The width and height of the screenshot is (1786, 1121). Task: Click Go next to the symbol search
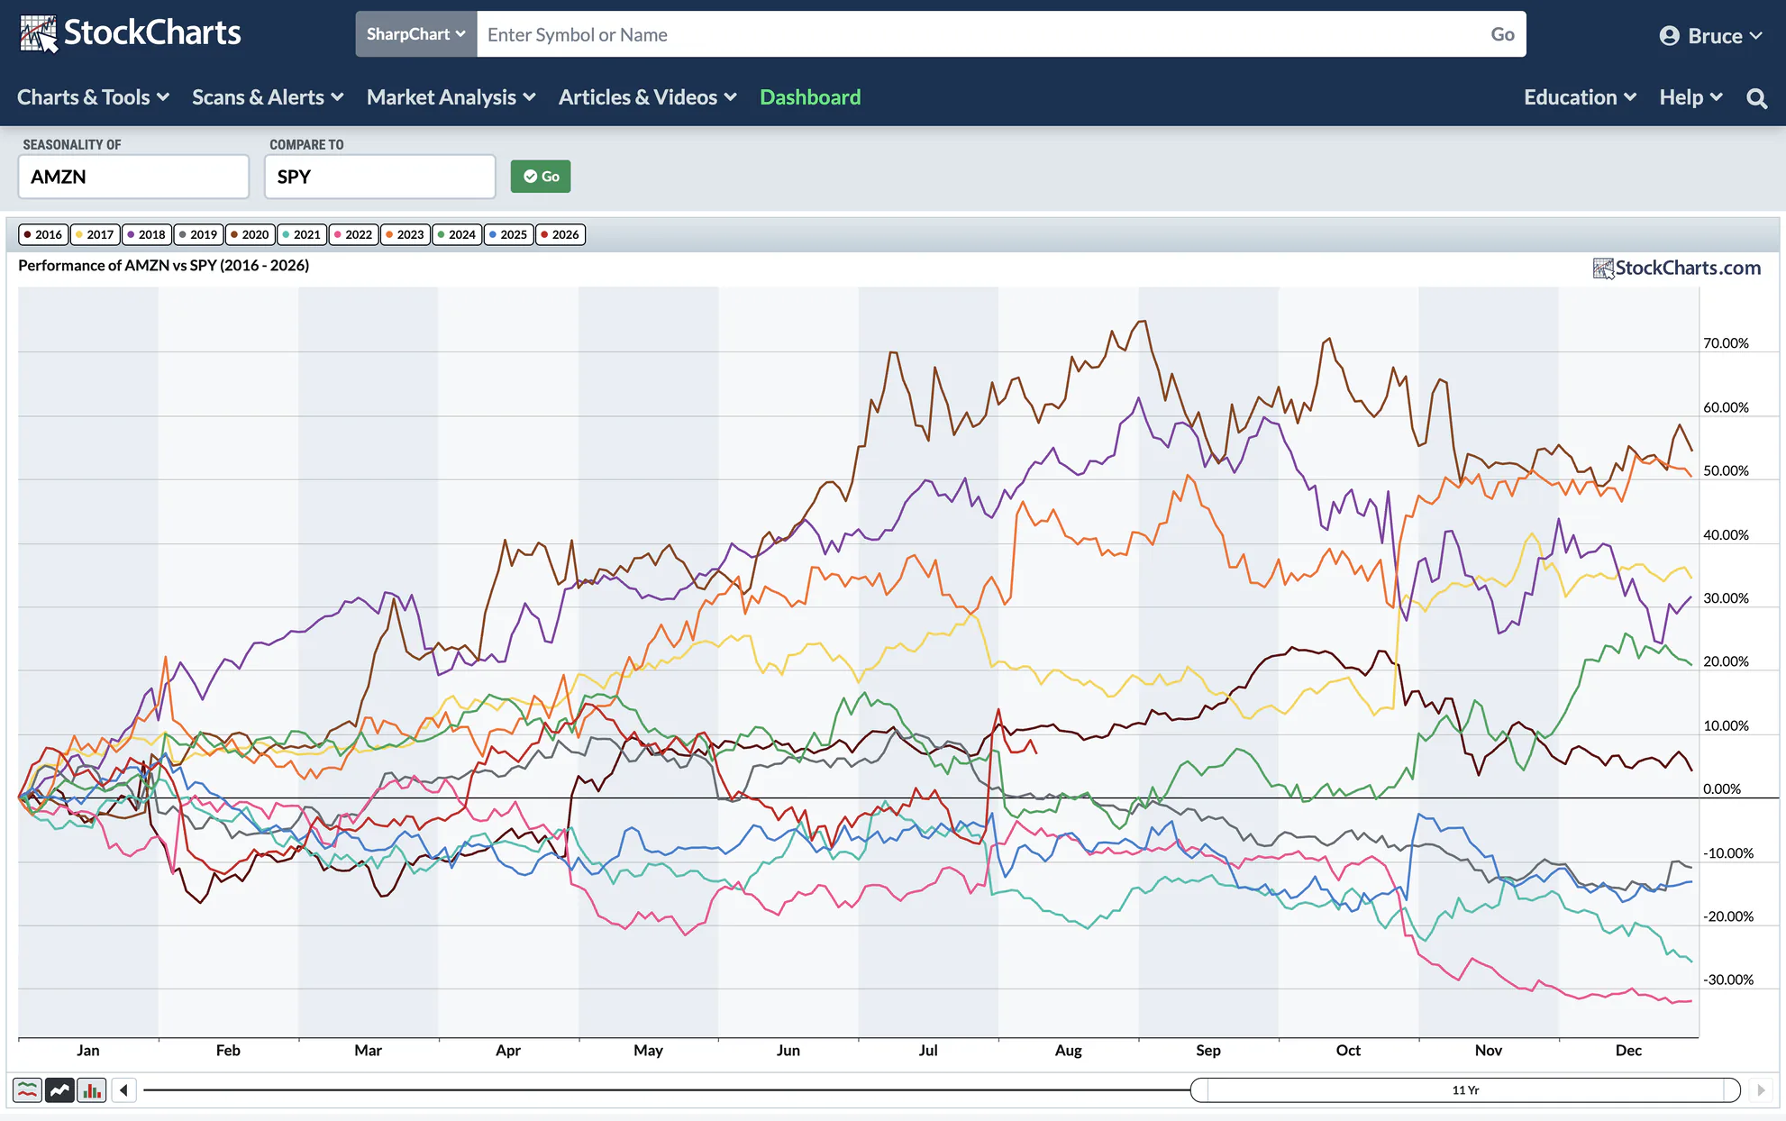point(1502,34)
